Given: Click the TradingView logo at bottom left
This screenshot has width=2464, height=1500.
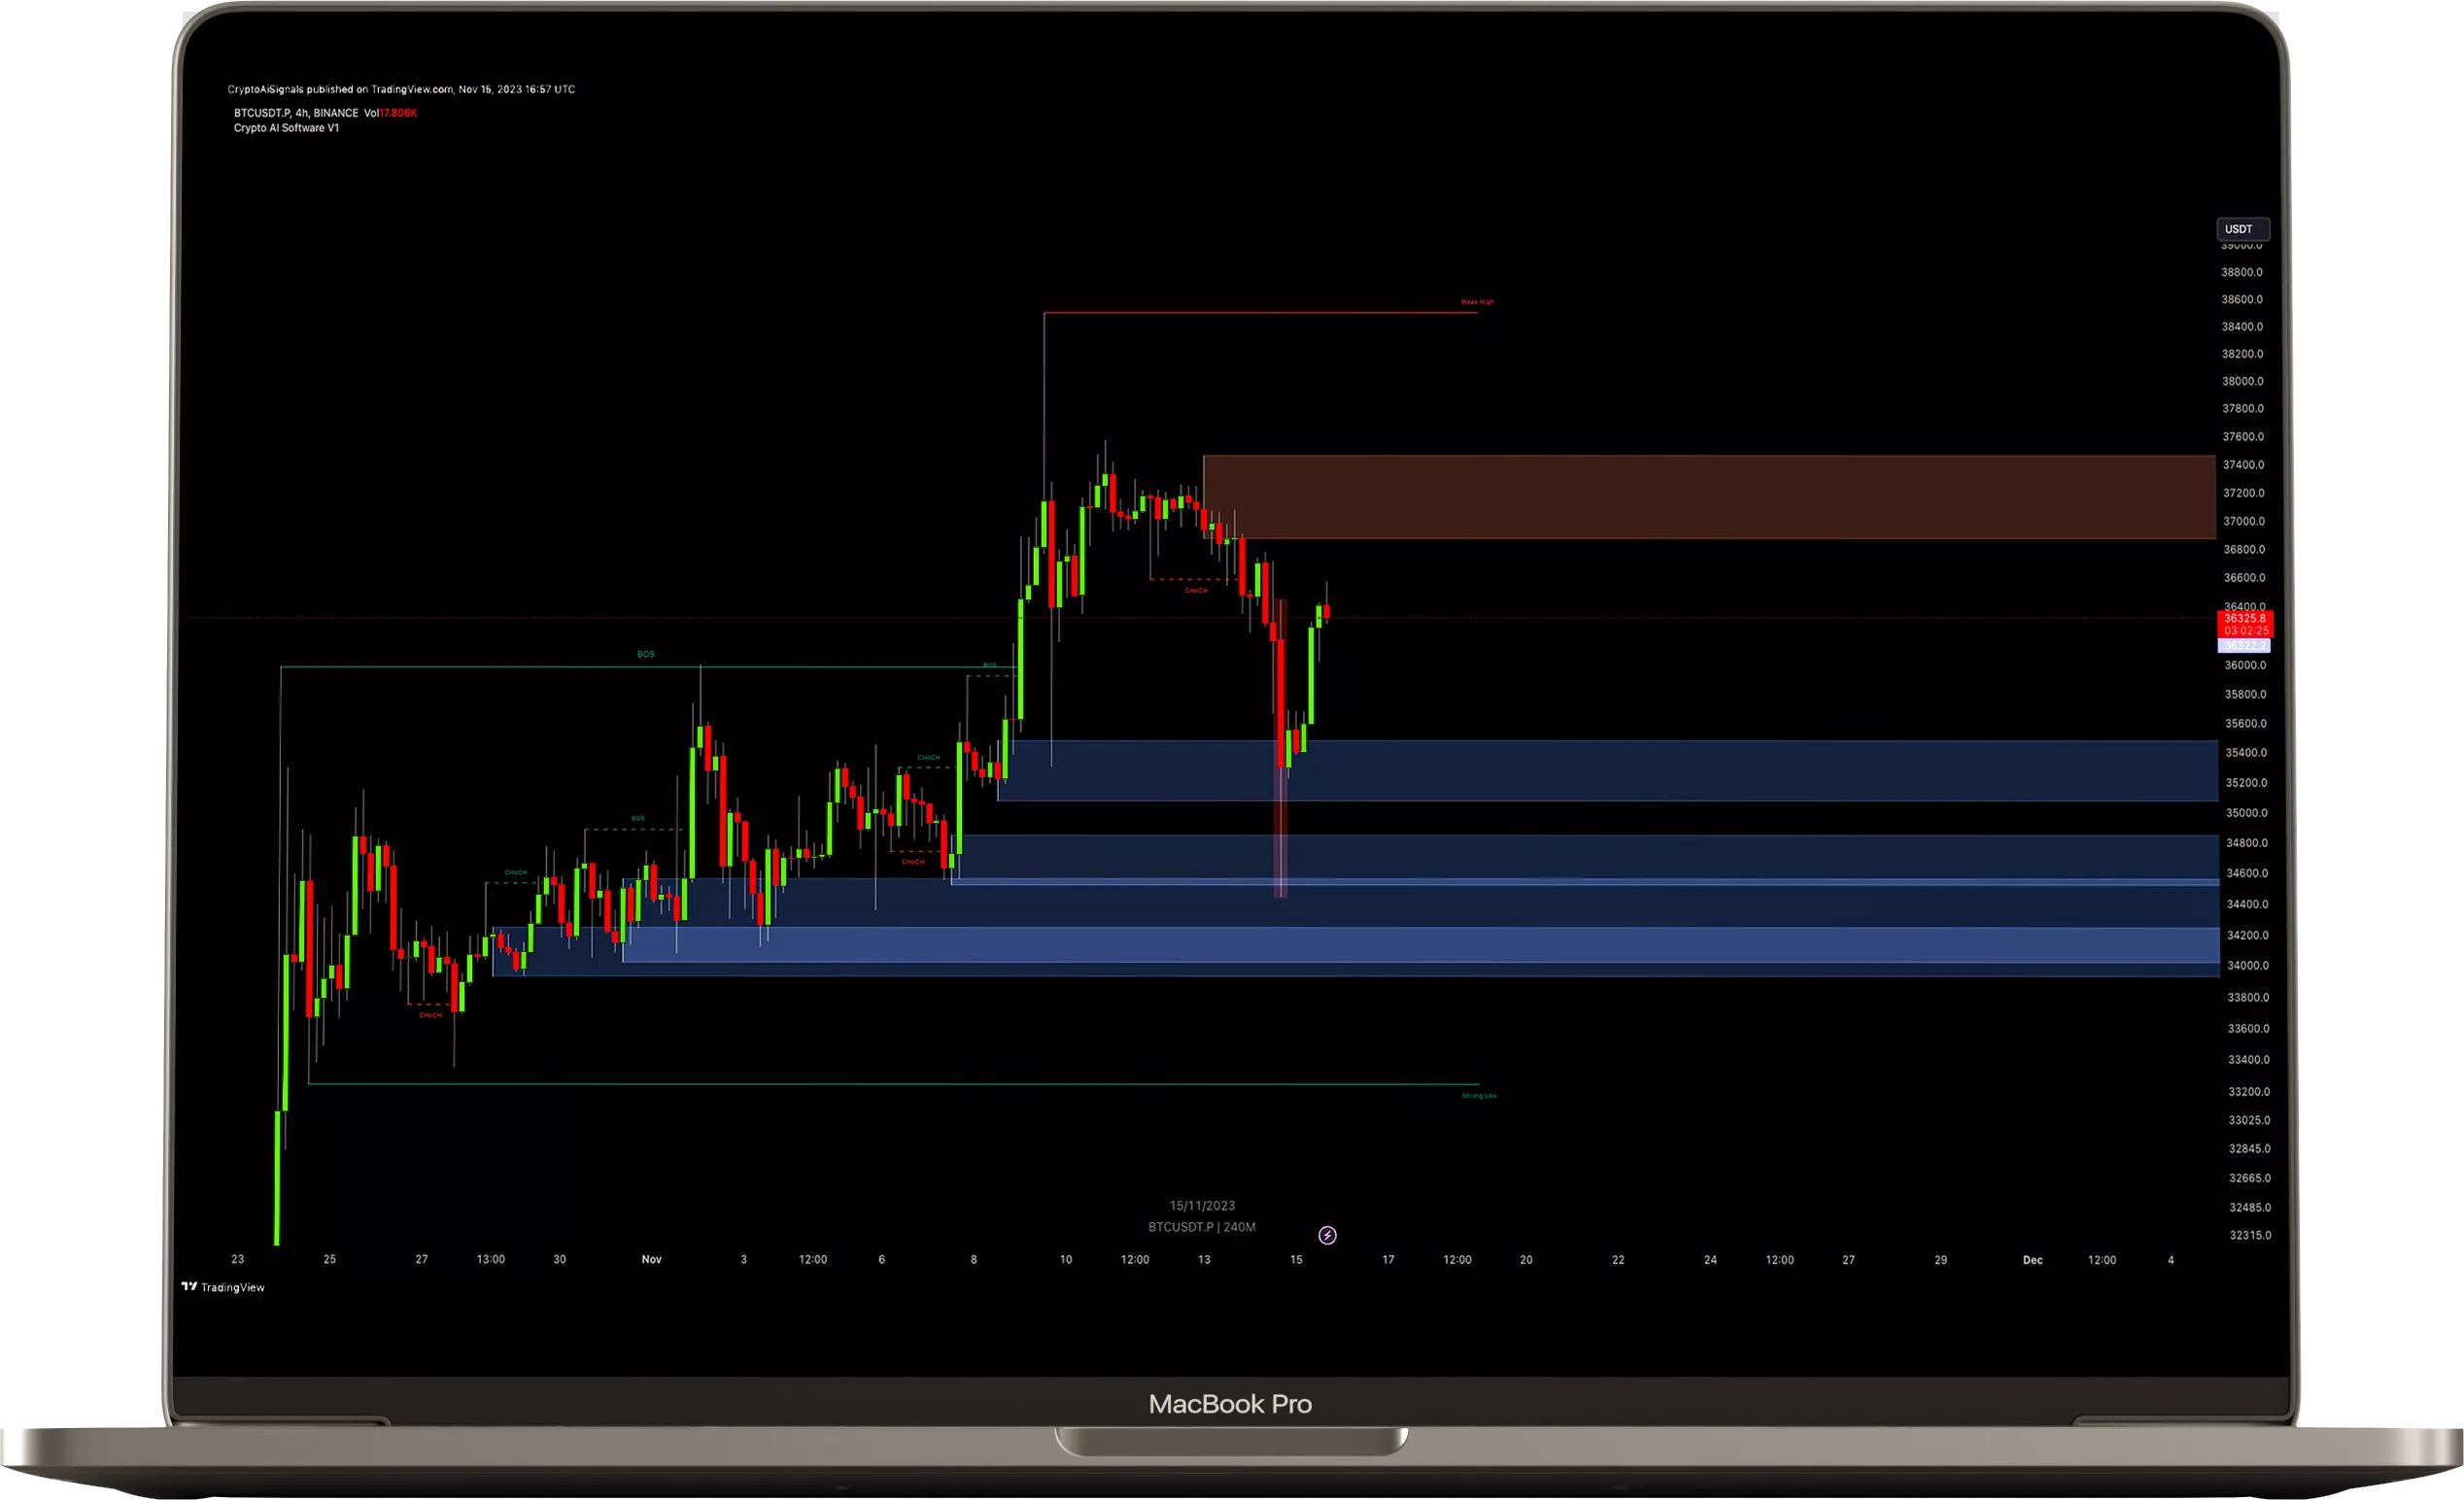Looking at the screenshot, I should pos(223,1287).
